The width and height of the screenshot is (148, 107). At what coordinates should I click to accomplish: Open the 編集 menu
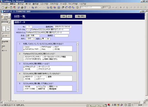click(x=13, y=4)
